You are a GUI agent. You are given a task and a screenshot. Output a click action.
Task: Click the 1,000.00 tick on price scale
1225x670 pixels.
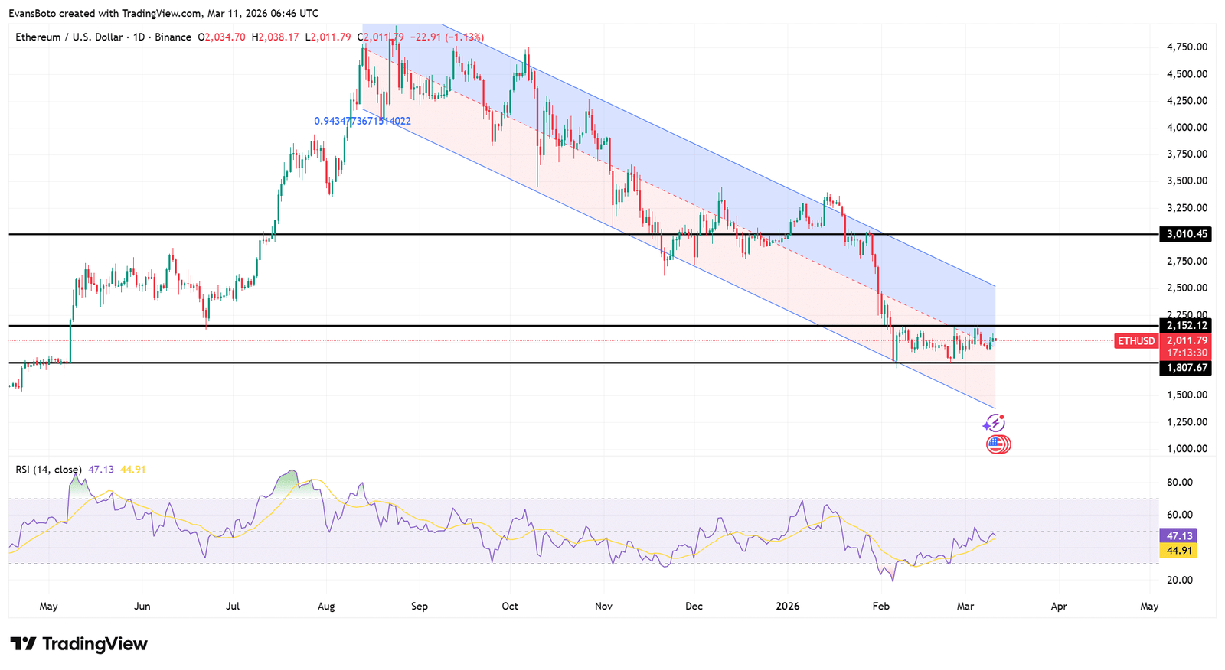[x=1186, y=449]
